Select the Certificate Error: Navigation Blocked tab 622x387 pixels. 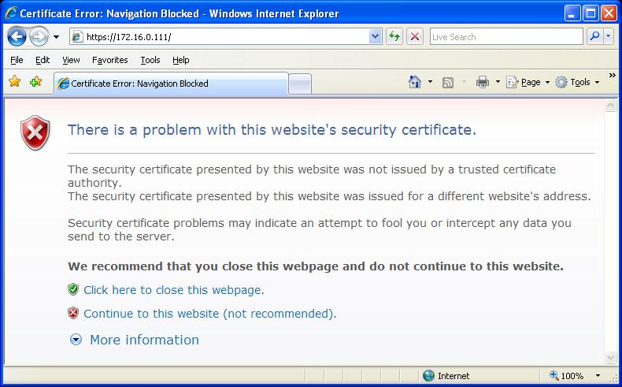171,84
